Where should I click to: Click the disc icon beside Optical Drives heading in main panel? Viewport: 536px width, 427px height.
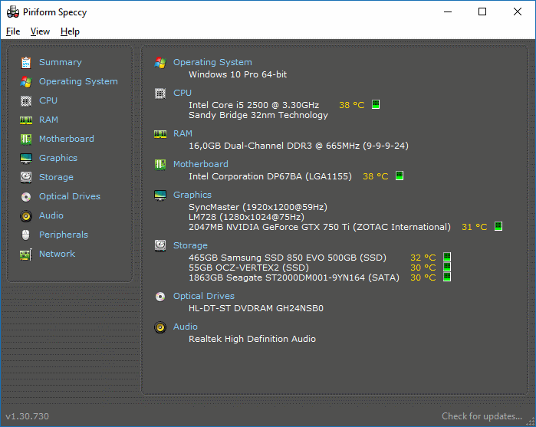click(x=160, y=297)
